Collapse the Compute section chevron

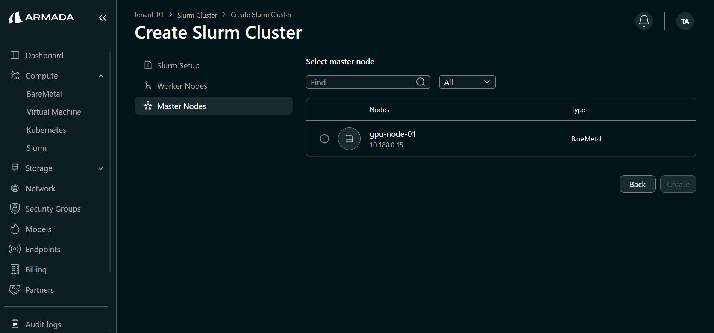click(x=101, y=76)
